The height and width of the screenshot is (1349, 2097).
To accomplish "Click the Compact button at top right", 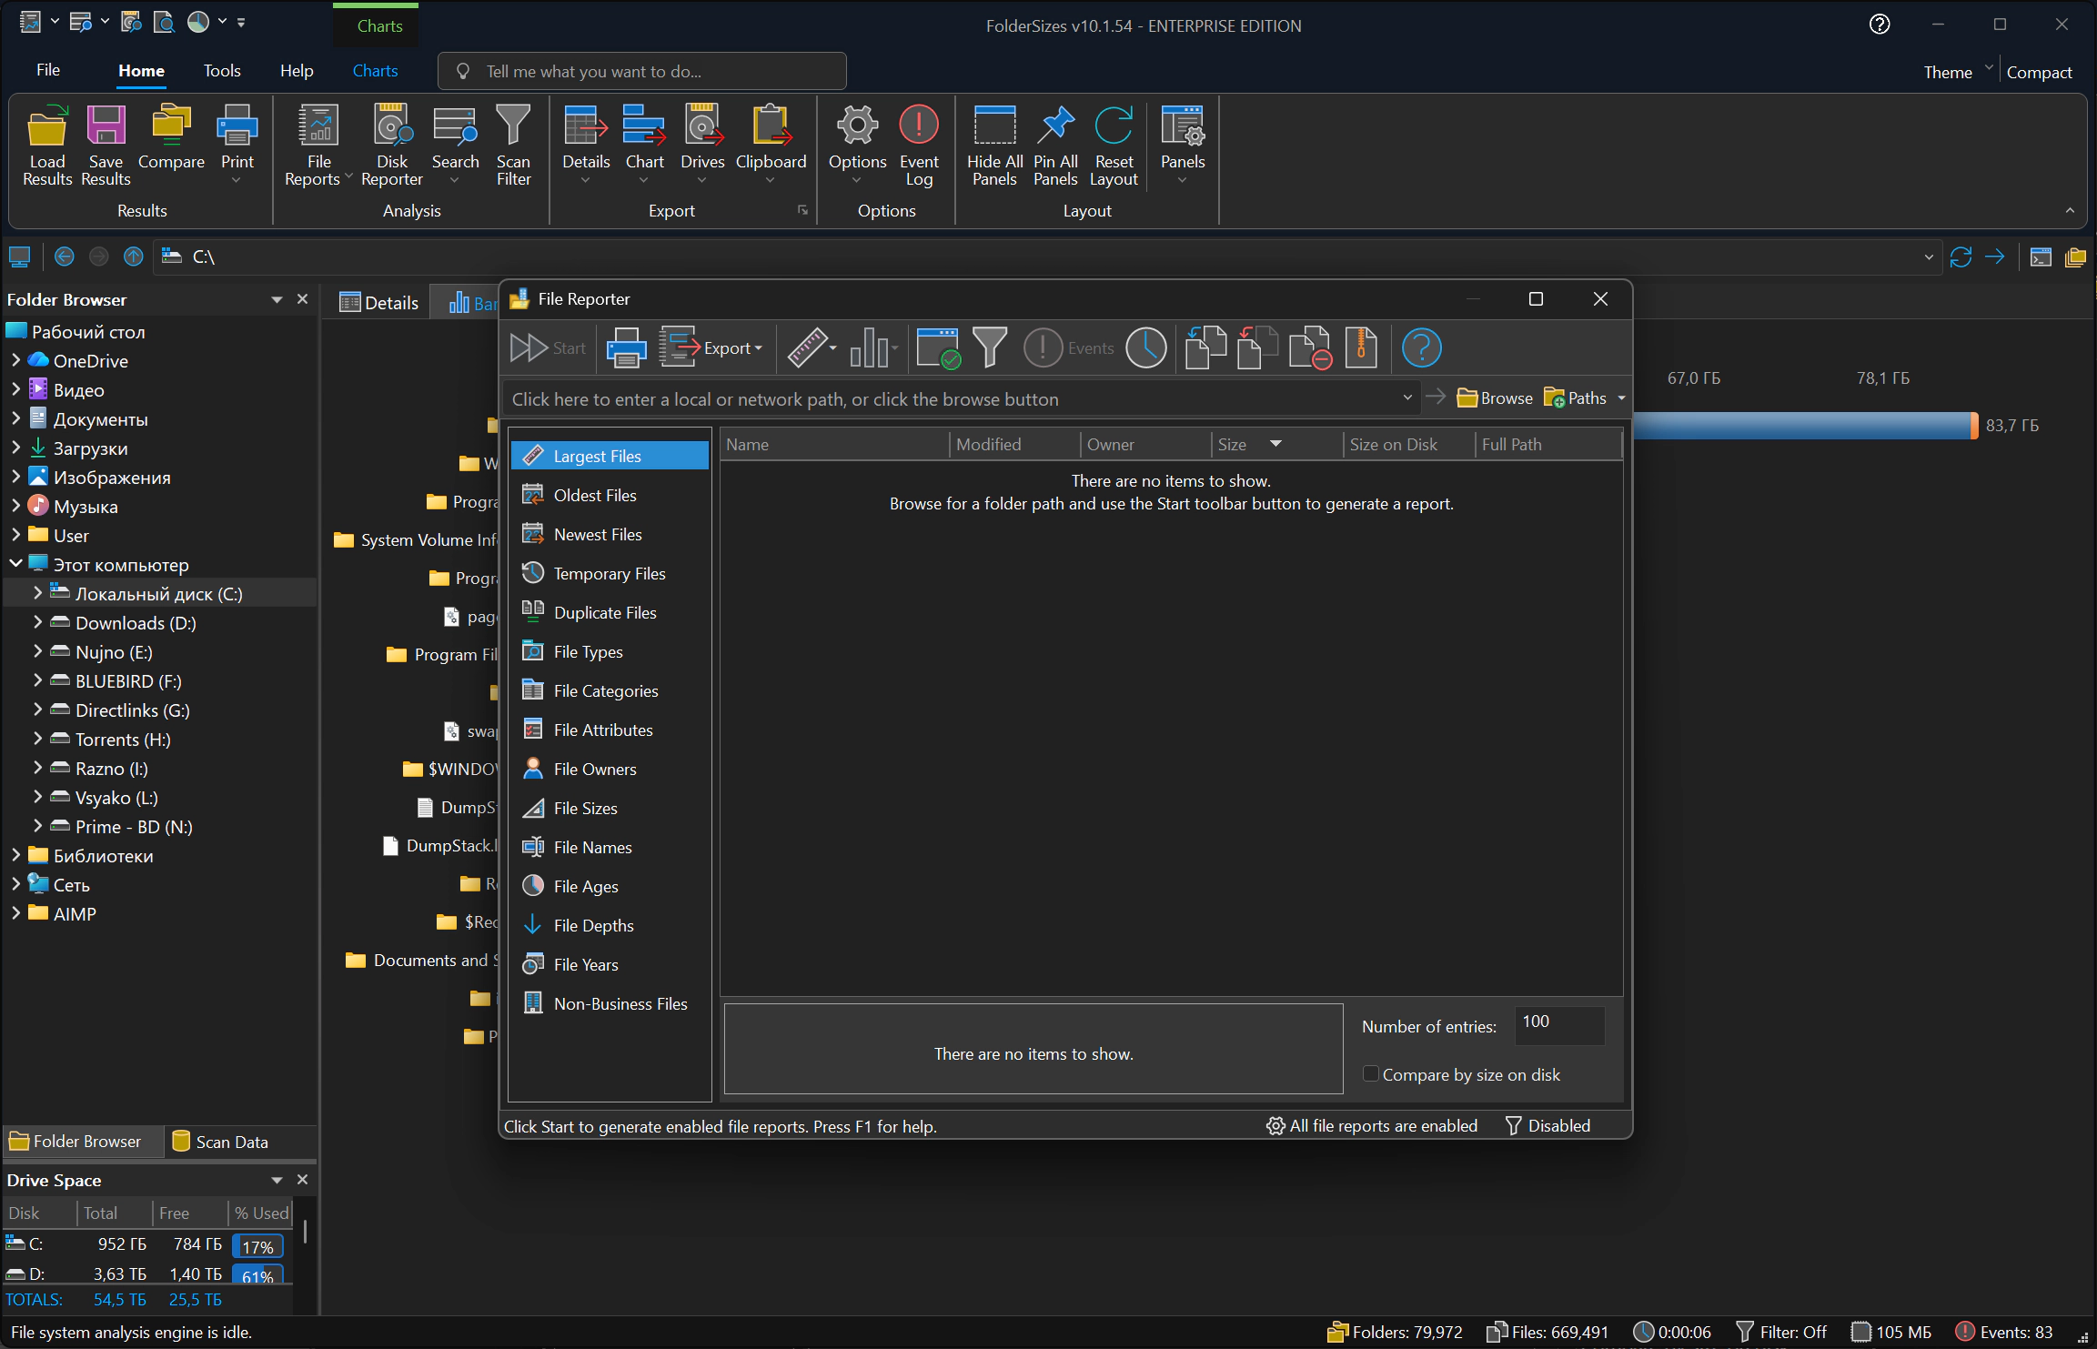I will coord(2039,72).
